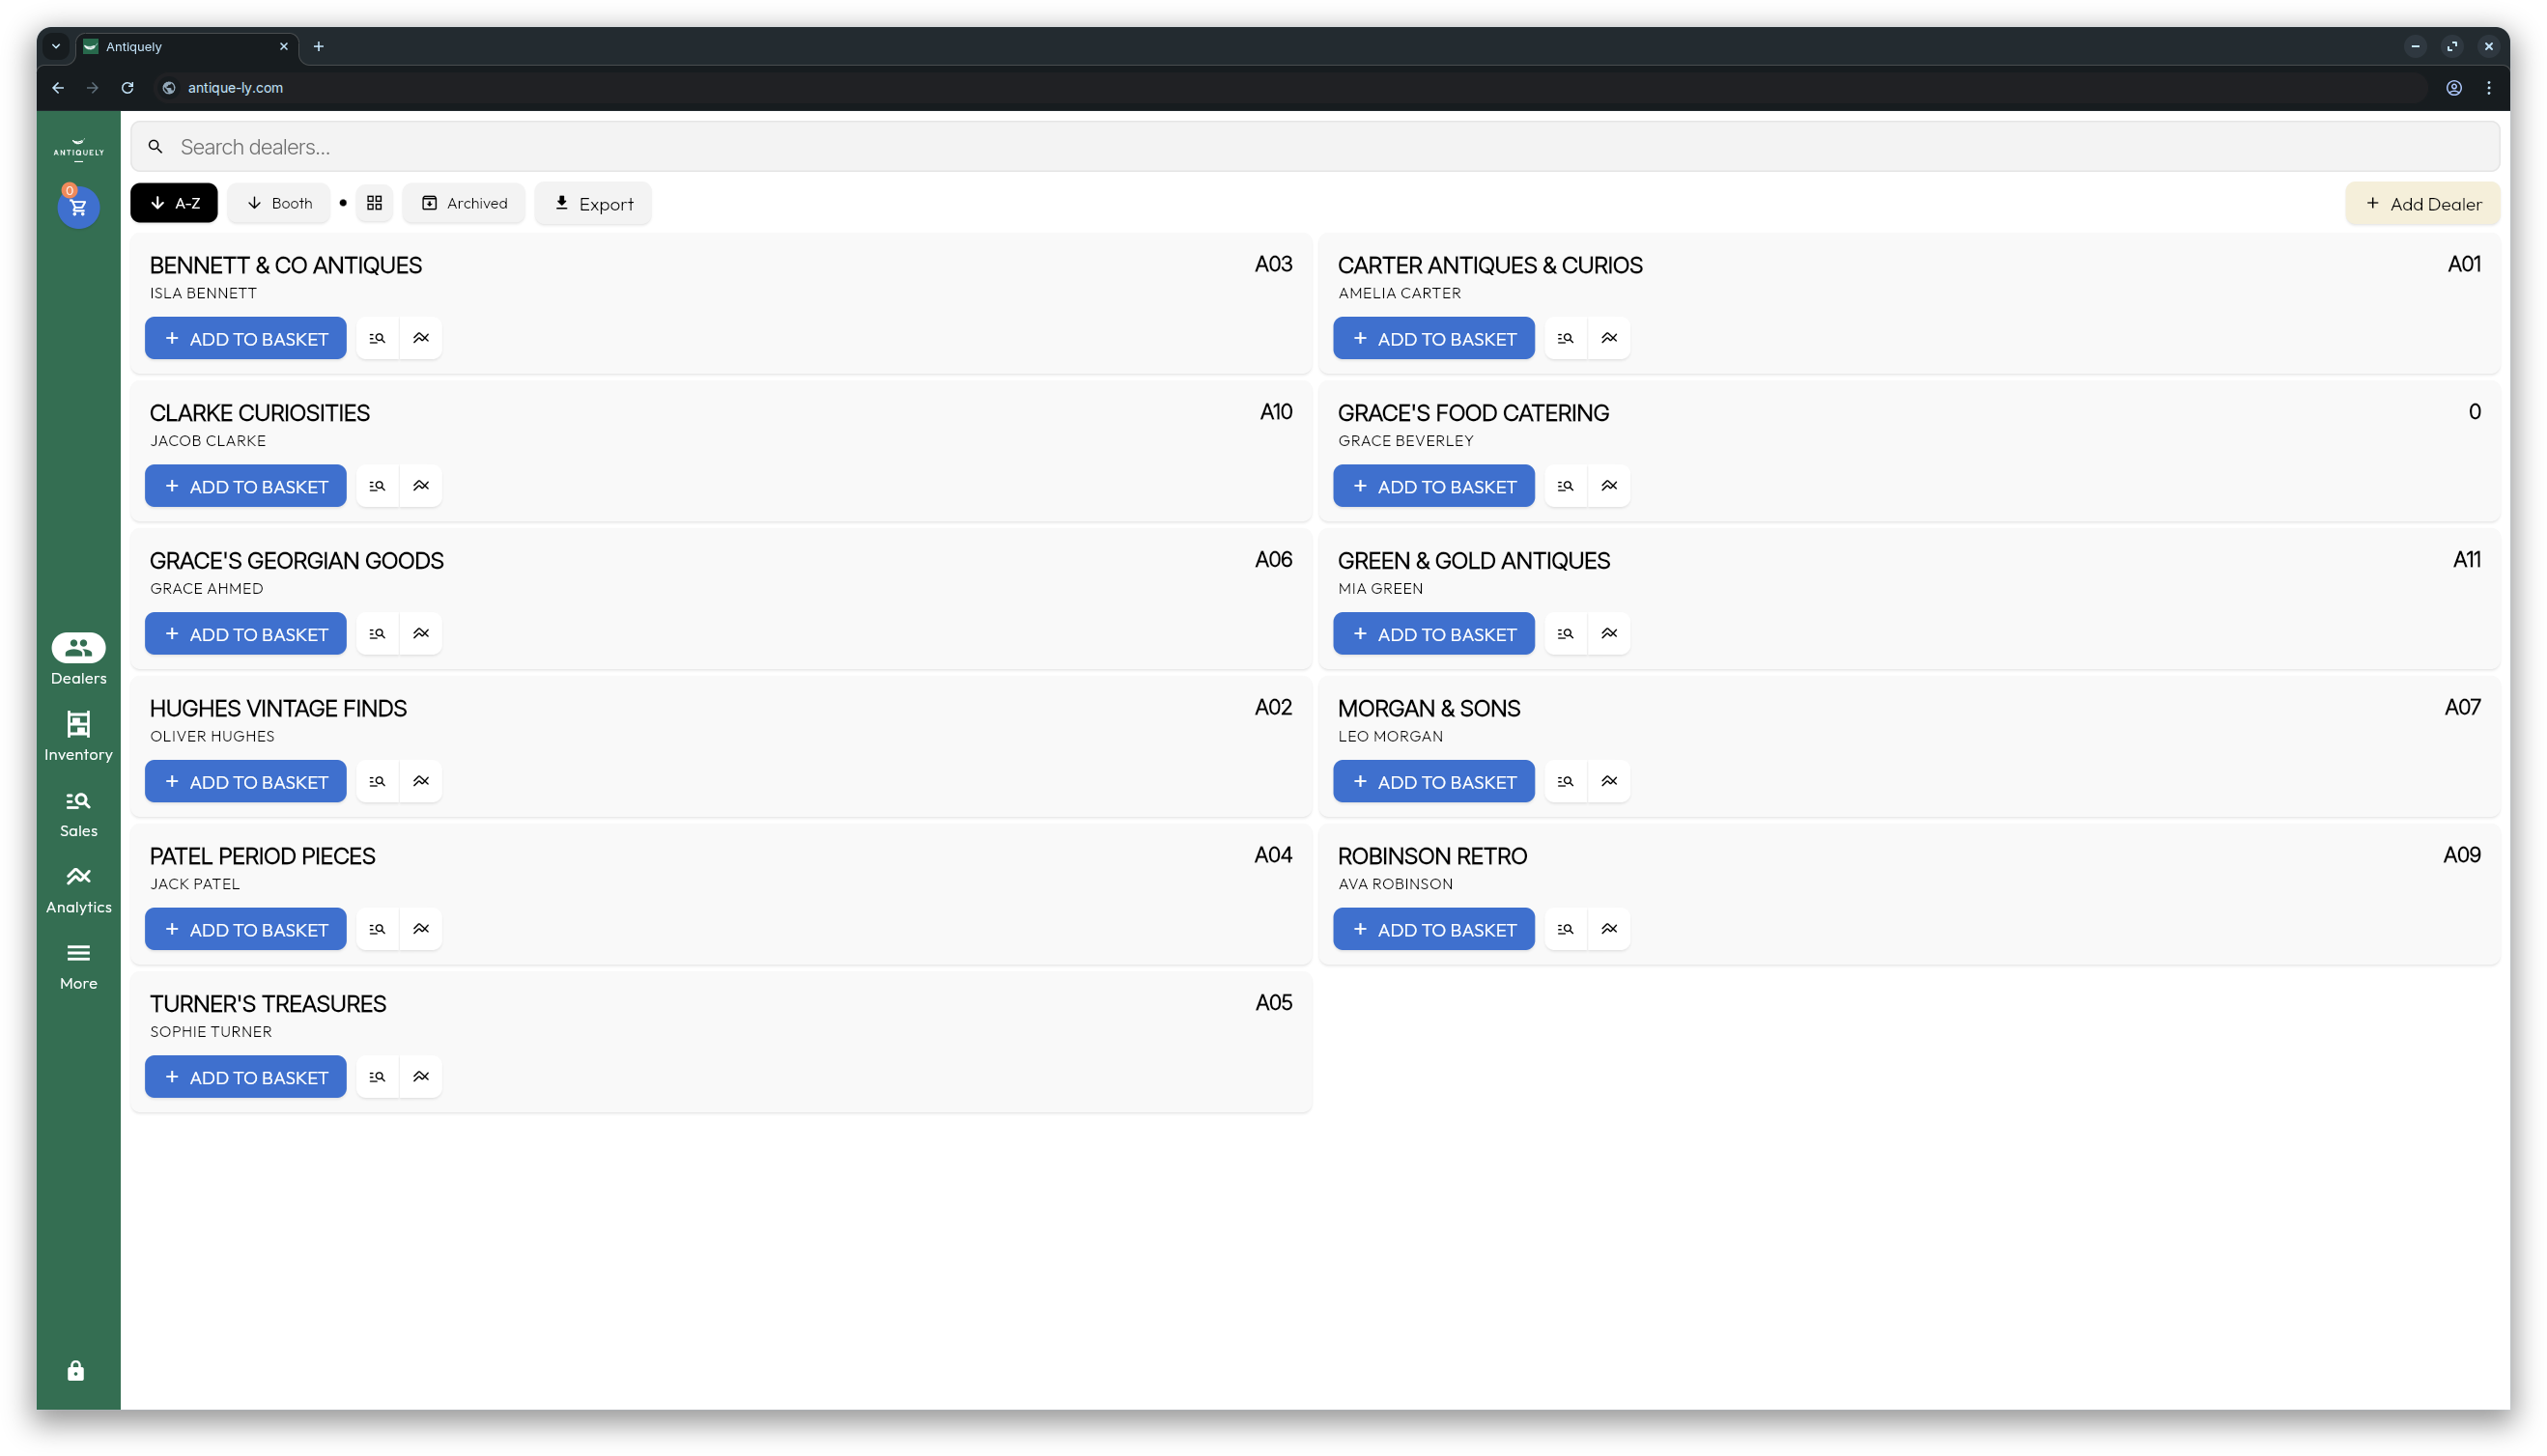Open the Inventory section

point(78,735)
